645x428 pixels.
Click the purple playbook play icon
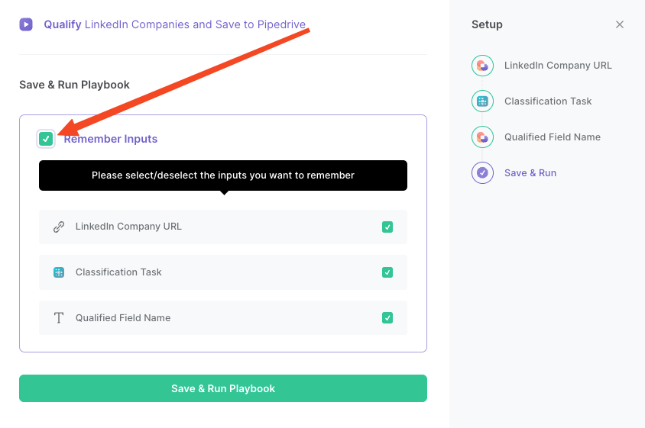[x=26, y=24]
